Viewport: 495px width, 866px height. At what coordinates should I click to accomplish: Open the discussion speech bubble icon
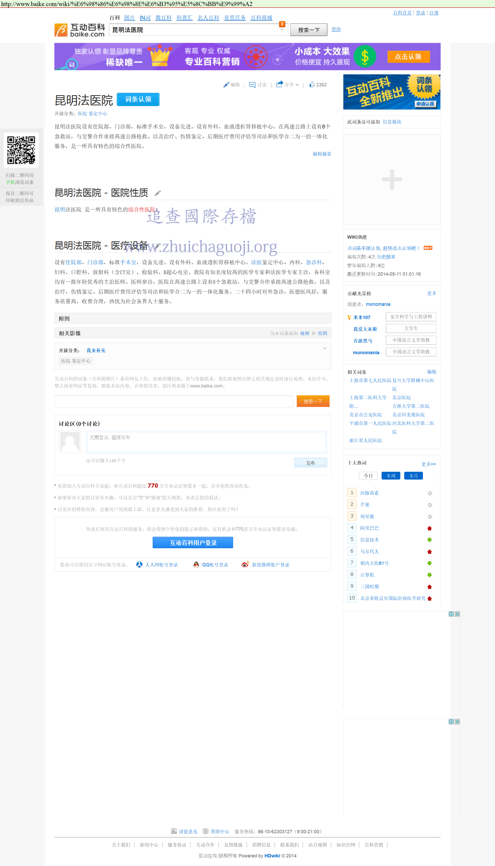[252, 85]
